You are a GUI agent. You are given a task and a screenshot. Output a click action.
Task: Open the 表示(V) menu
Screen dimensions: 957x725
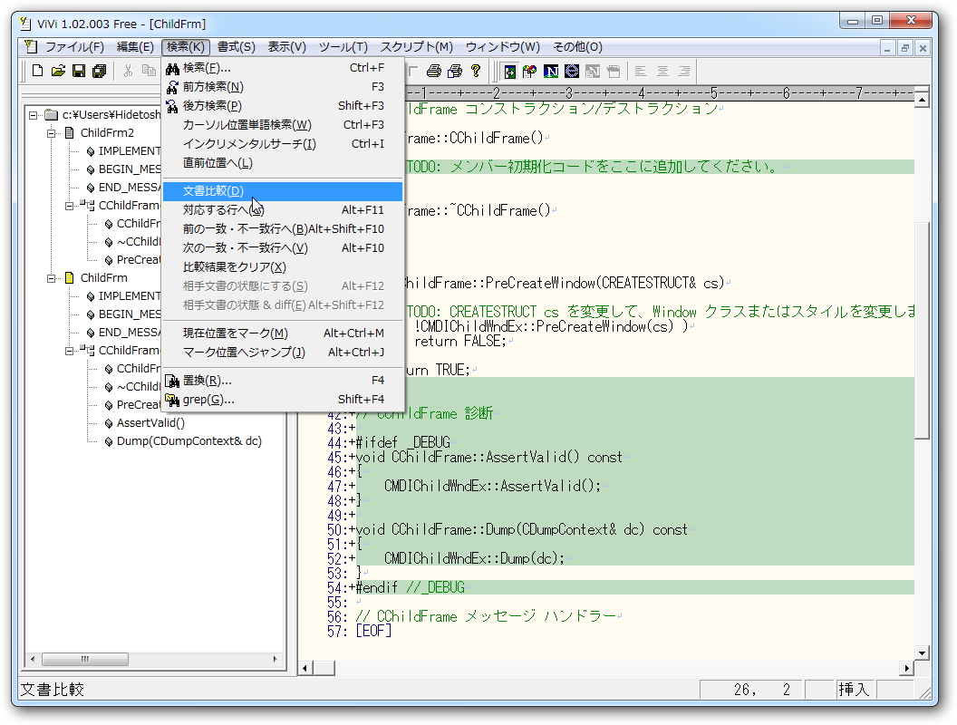(287, 47)
